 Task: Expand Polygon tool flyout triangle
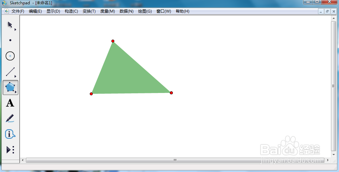(16, 92)
